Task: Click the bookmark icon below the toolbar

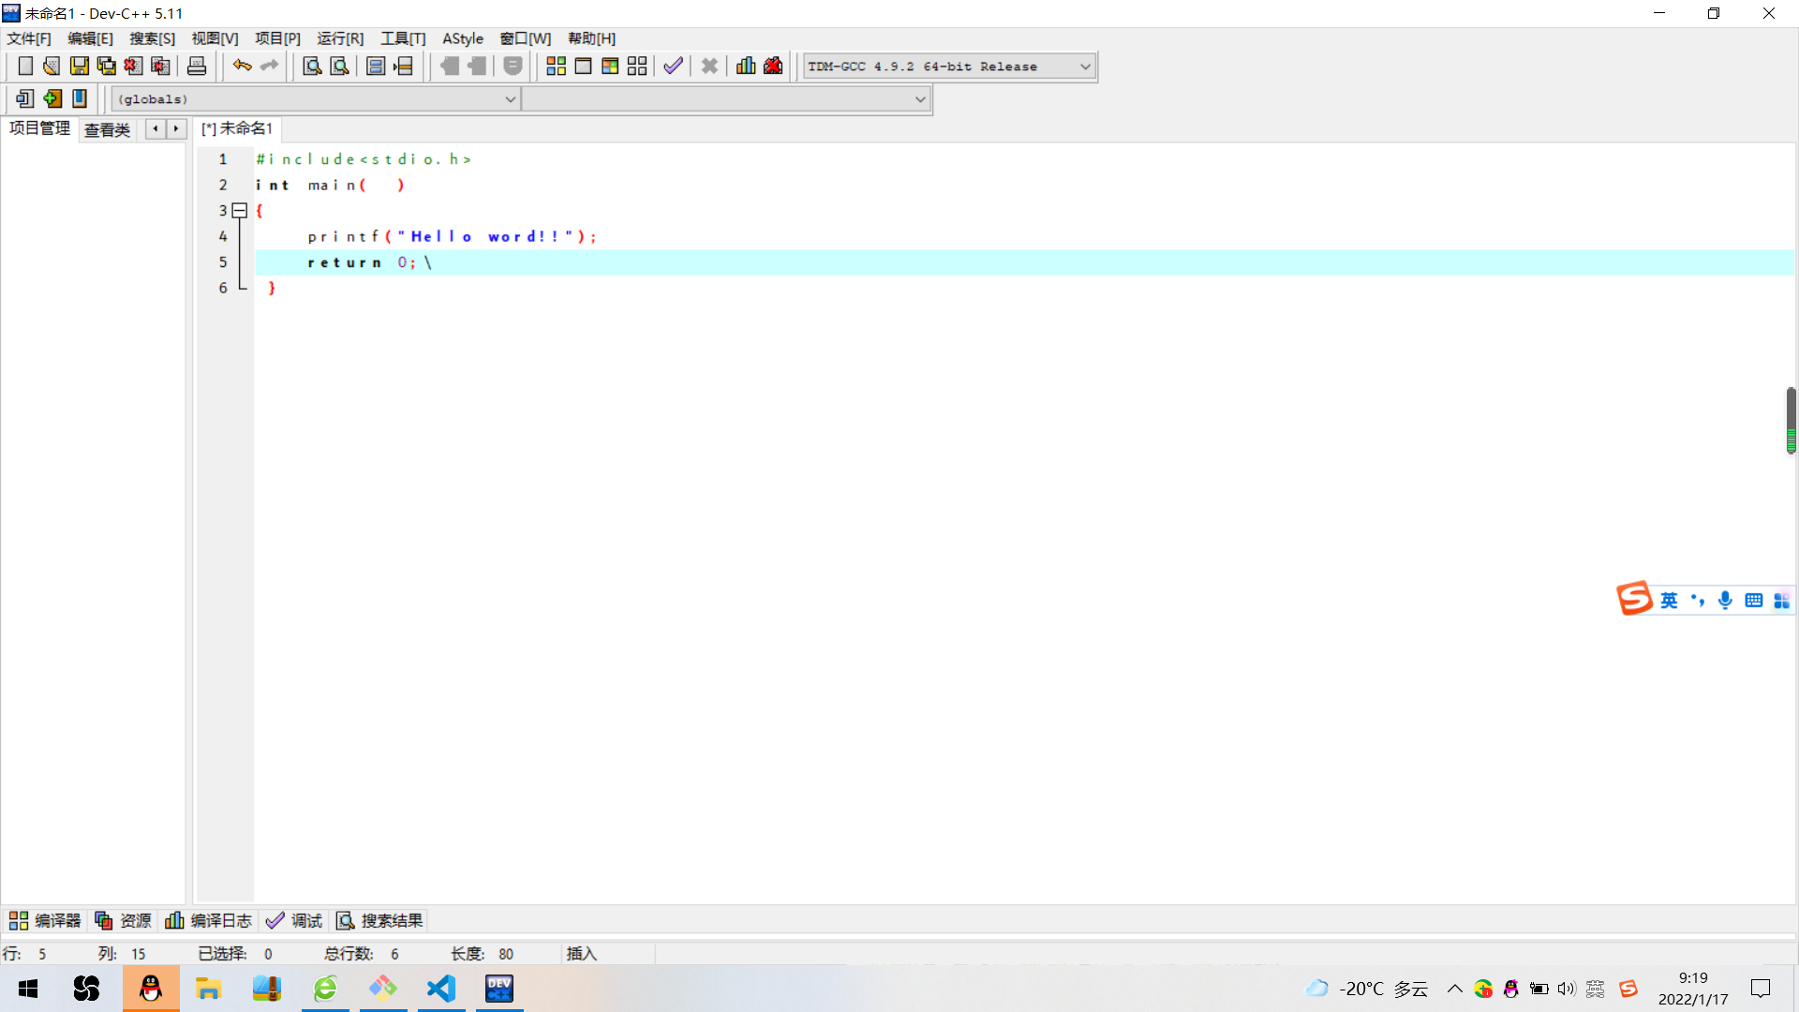Action: click(80, 98)
